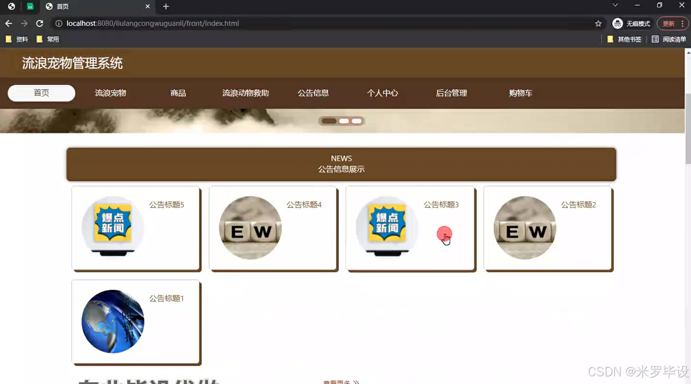Click the 公告标题5 title text

click(167, 205)
